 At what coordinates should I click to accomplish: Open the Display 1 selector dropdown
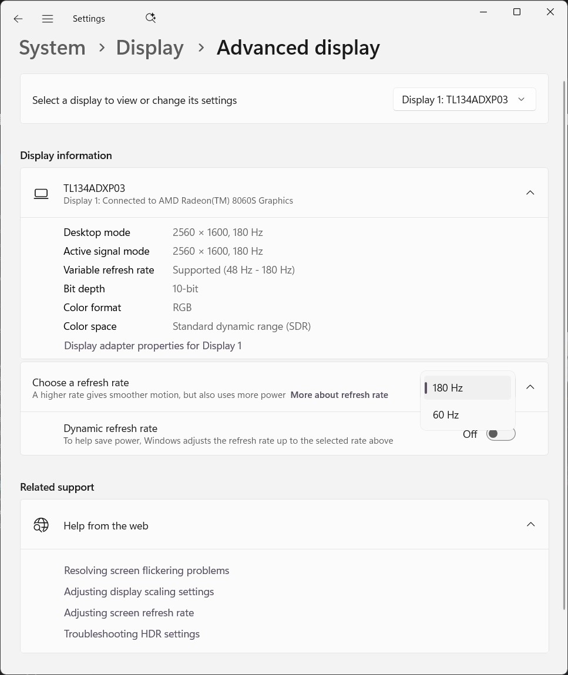(464, 100)
